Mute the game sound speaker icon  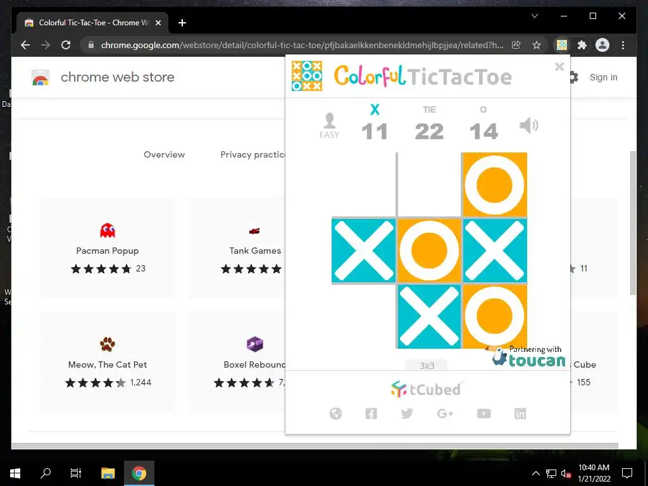528,125
